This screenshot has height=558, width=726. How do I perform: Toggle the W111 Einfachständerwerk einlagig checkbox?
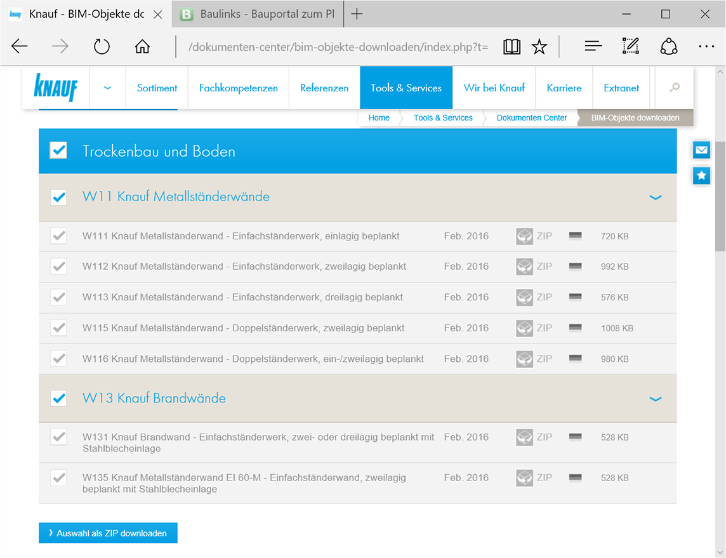58,236
